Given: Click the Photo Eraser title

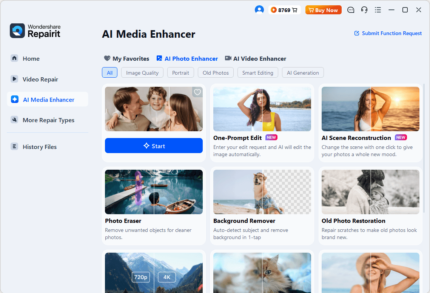Looking at the screenshot, I should tap(123, 221).
